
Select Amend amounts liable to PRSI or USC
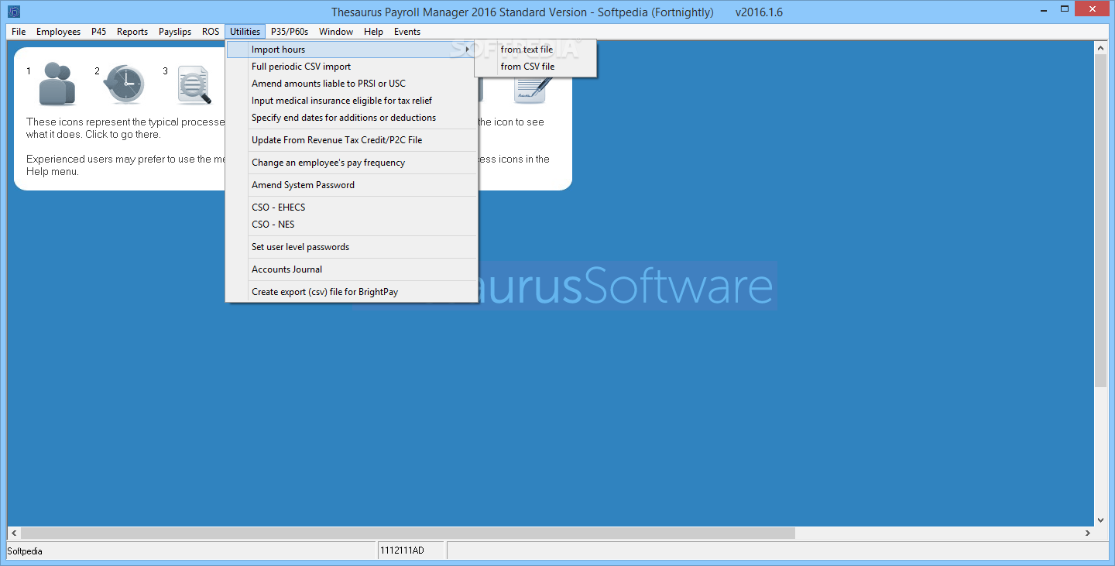coord(352,84)
